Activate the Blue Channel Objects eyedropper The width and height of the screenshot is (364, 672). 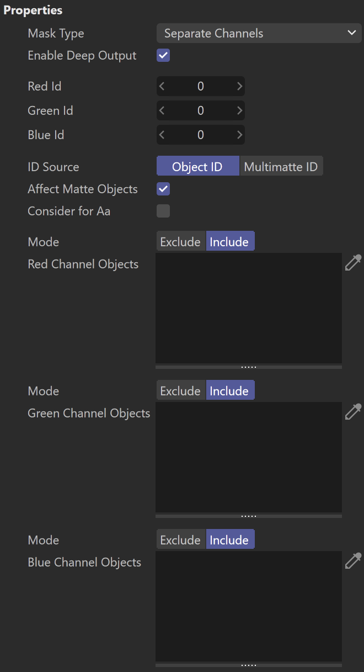pyautogui.click(x=353, y=560)
